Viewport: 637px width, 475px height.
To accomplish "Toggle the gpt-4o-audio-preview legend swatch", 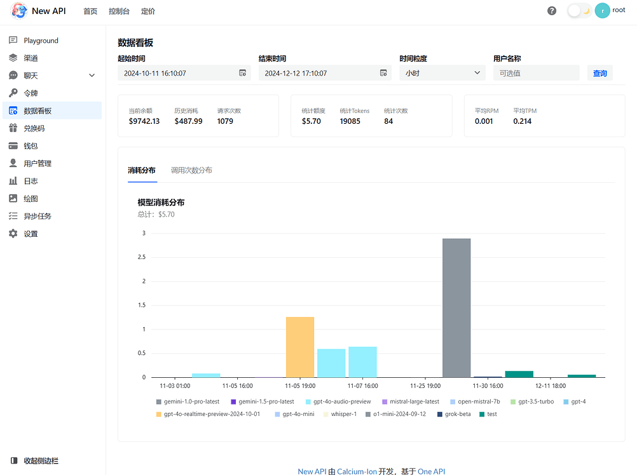I will coord(308,401).
